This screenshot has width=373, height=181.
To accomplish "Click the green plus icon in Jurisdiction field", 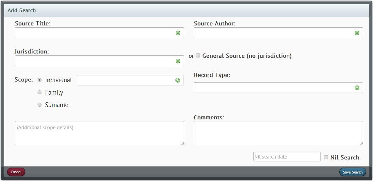I will pos(178,61).
